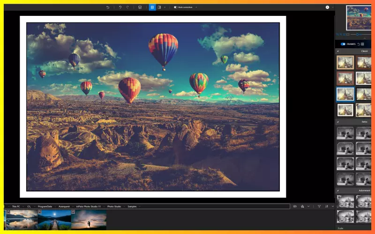Switch to single image view
Viewport: 375px width, 234px height.
click(x=152, y=7)
